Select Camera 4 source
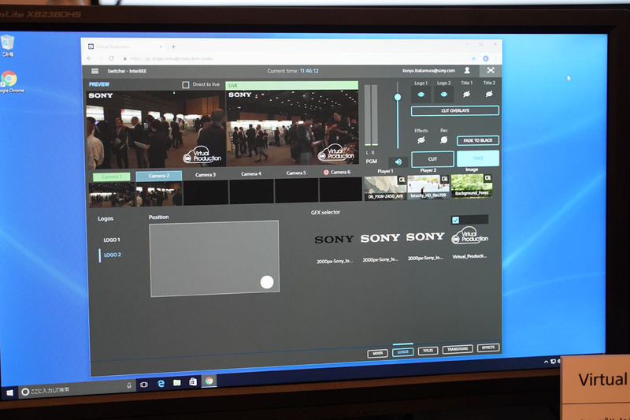 251,173
